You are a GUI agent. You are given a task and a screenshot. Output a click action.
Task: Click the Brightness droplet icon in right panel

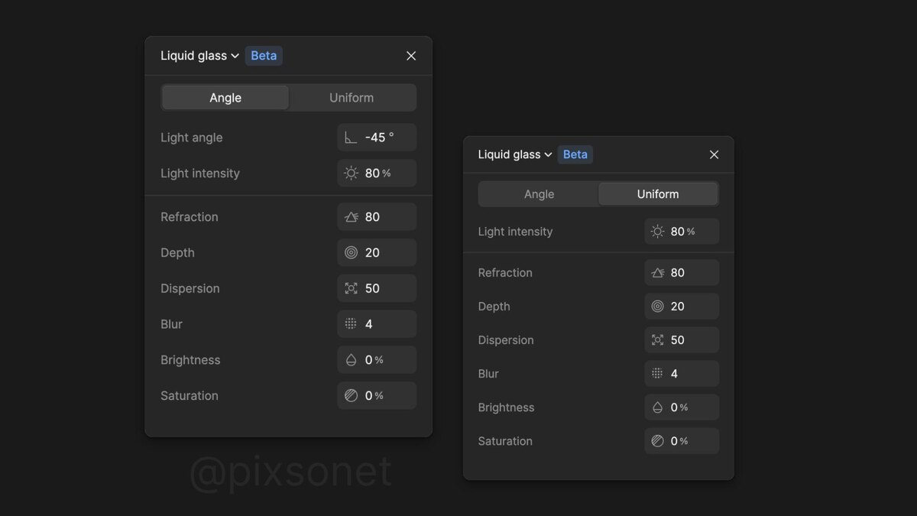pos(657,407)
